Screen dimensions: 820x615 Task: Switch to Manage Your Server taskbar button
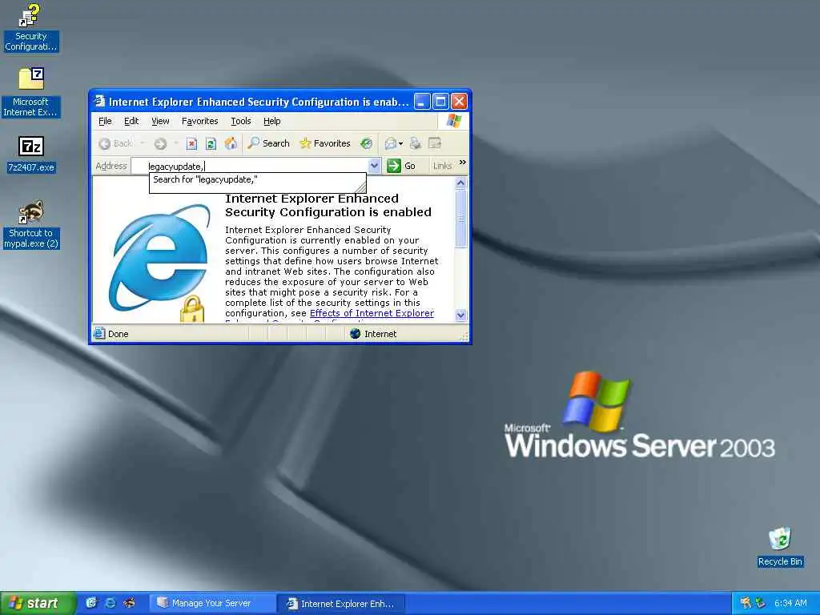[212, 604]
